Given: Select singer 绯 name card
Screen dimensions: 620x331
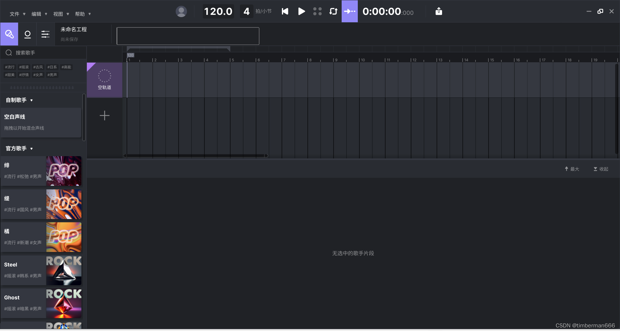Looking at the screenshot, I should coord(23,171).
